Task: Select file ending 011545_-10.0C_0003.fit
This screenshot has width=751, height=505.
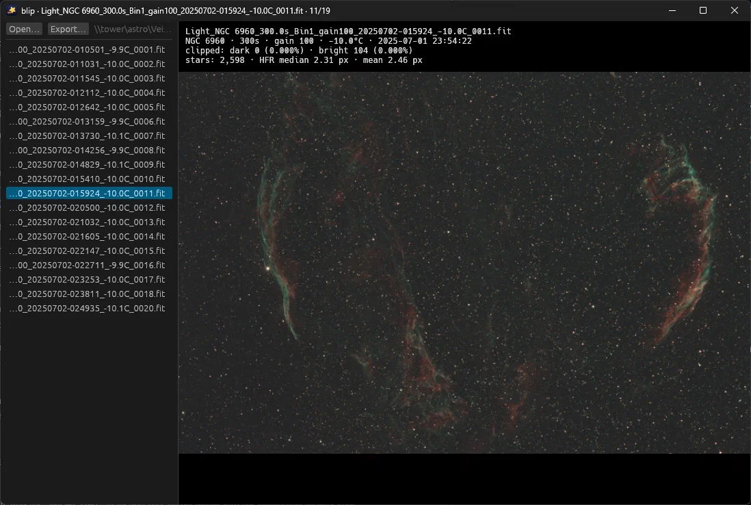Action: click(x=89, y=78)
